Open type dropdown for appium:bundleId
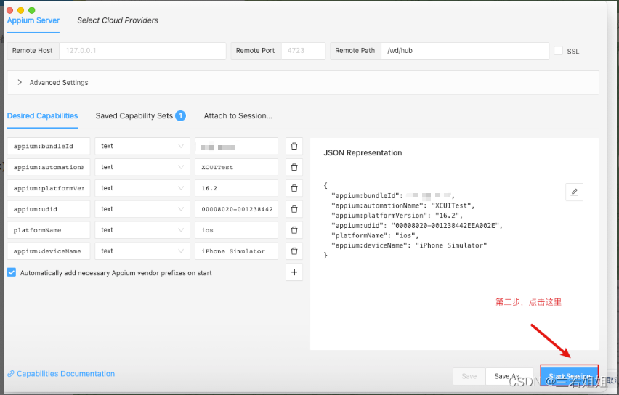Viewport: 619px width, 395px height. (142, 146)
